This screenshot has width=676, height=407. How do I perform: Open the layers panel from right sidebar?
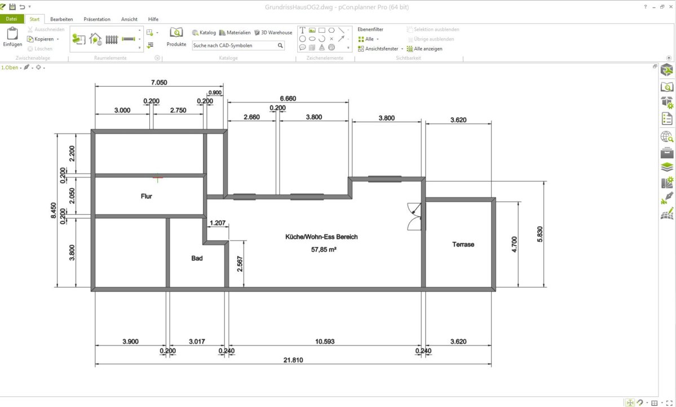(667, 167)
